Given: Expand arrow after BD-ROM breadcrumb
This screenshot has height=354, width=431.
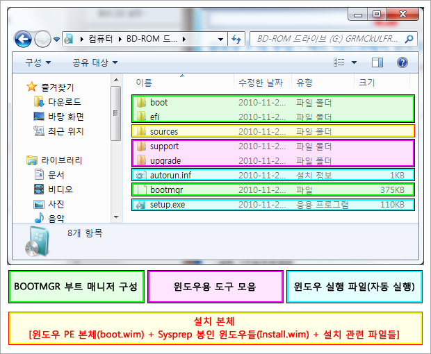Looking at the screenshot, I should 184,40.
